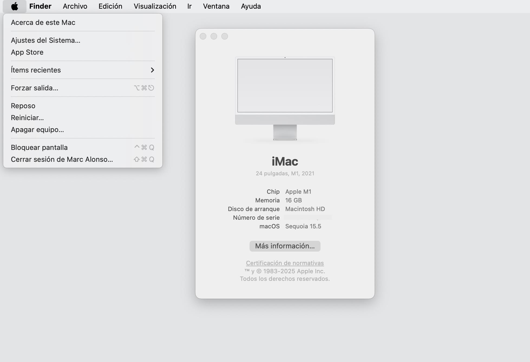Viewport: 530px width, 362px height.
Task: Click the '24 pulgadas, M1, 2021' text
Action: [285, 173]
